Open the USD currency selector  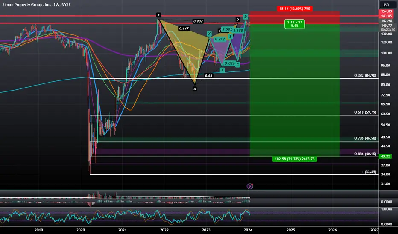pos(386,5)
